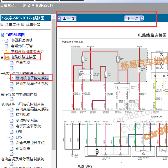This screenshot has width=168, height=168.
Task: Click the right arrow on 下一页 button
Action: pyautogui.click(x=142, y=18)
